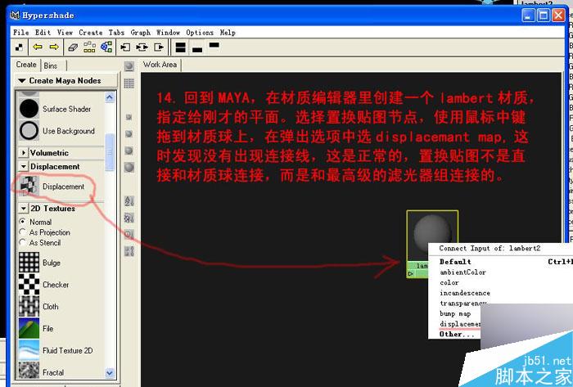Choose bump map in the popup menu

(x=455, y=313)
